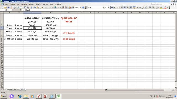Apply the yellow fill color bucket
Viewport: 177px width, 99px height.
[x=161, y=7]
